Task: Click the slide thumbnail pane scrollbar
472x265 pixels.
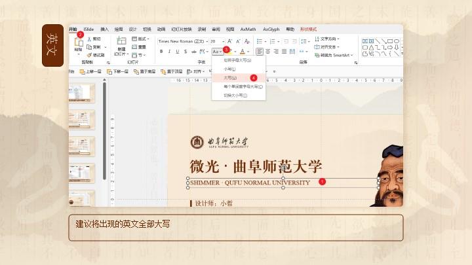Action: coord(104,131)
